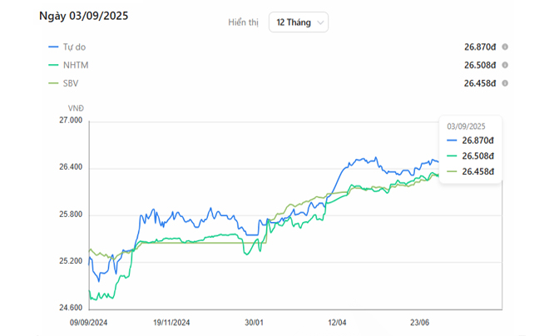Click the info icon beside 26.508đ
Viewport: 549px width, 336px height.
[x=505, y=65]
